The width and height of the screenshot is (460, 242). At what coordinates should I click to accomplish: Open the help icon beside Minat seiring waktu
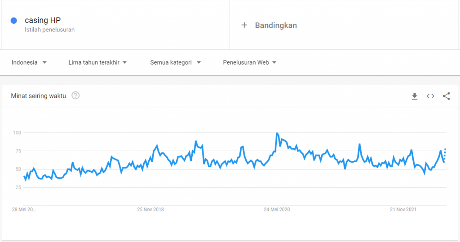tap(75, 95)
